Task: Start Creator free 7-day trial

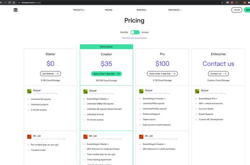Action: (106, 74)
